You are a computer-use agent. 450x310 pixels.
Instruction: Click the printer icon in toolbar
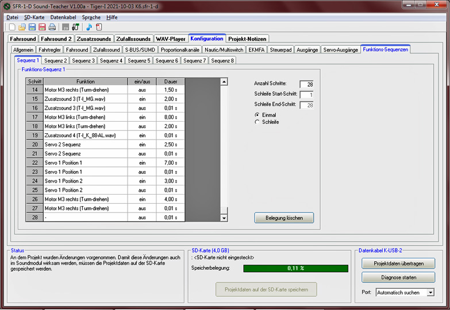(52, 27)
